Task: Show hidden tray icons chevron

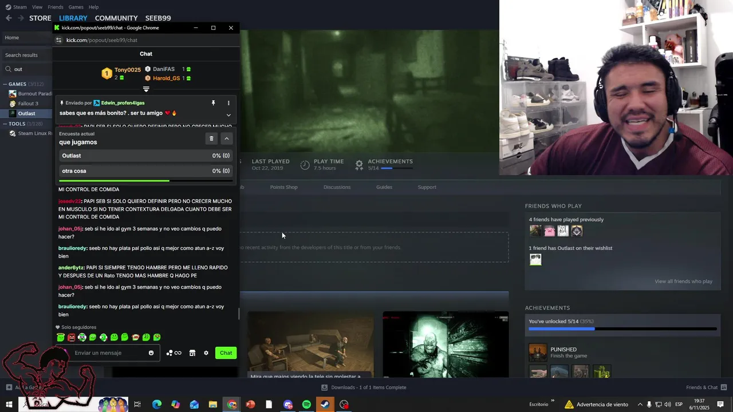Action: click(x=640, y=405)
